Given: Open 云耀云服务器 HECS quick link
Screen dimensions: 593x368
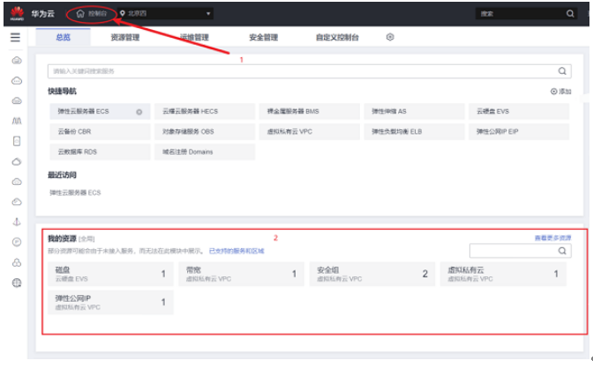Looking at the screenshot, I should 205,111.
